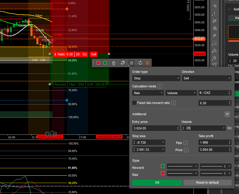Select the Andrews pitchfork tool

tap(215, 36)
